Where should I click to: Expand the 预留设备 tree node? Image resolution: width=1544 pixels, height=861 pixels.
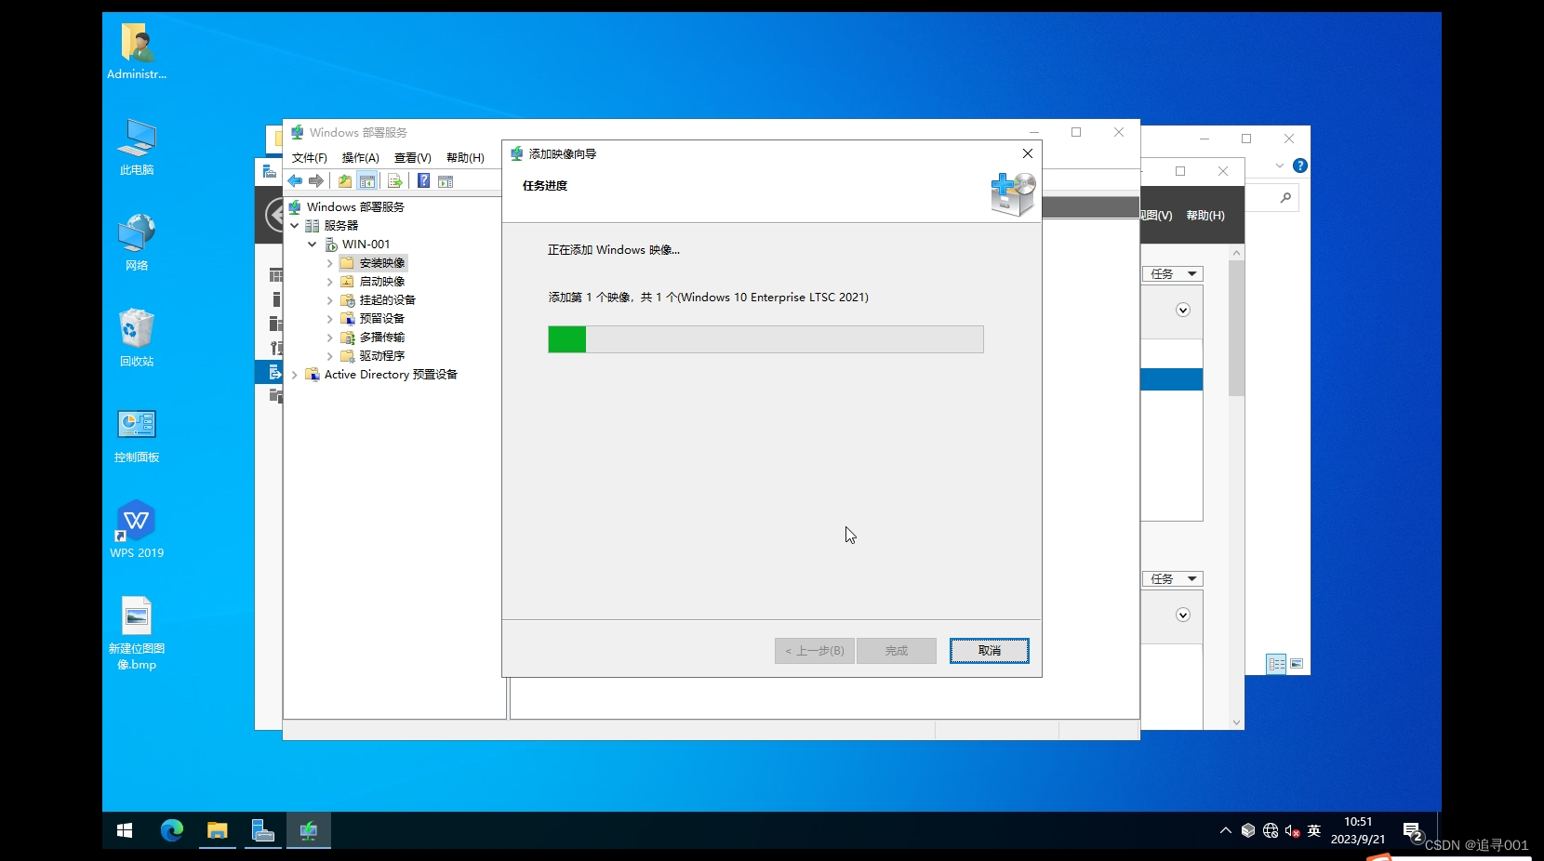[329, 319]
